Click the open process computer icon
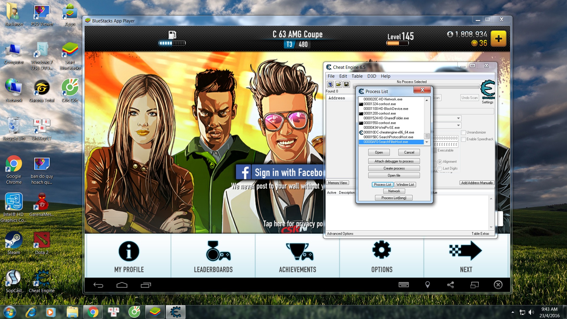Viewport: 567px width, 319px height. pyautogui.click(x=330, y=84)
